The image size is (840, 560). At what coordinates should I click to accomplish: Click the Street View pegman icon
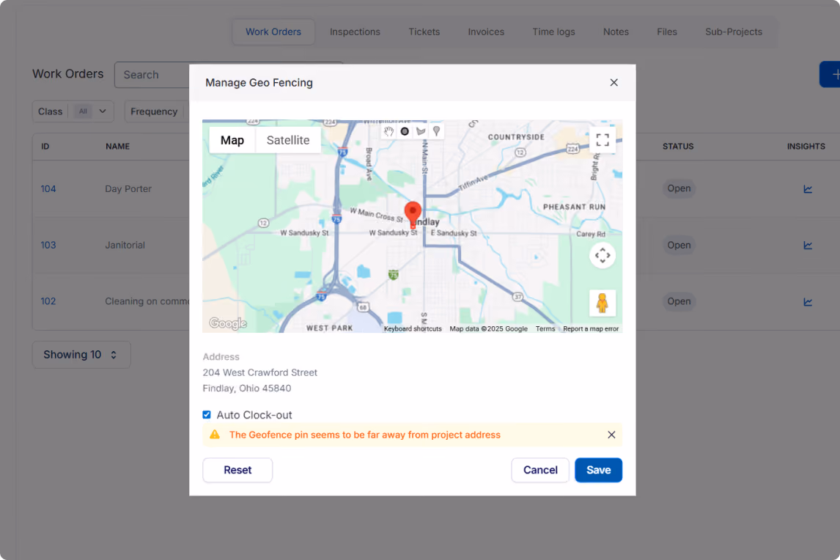[603, 303]
